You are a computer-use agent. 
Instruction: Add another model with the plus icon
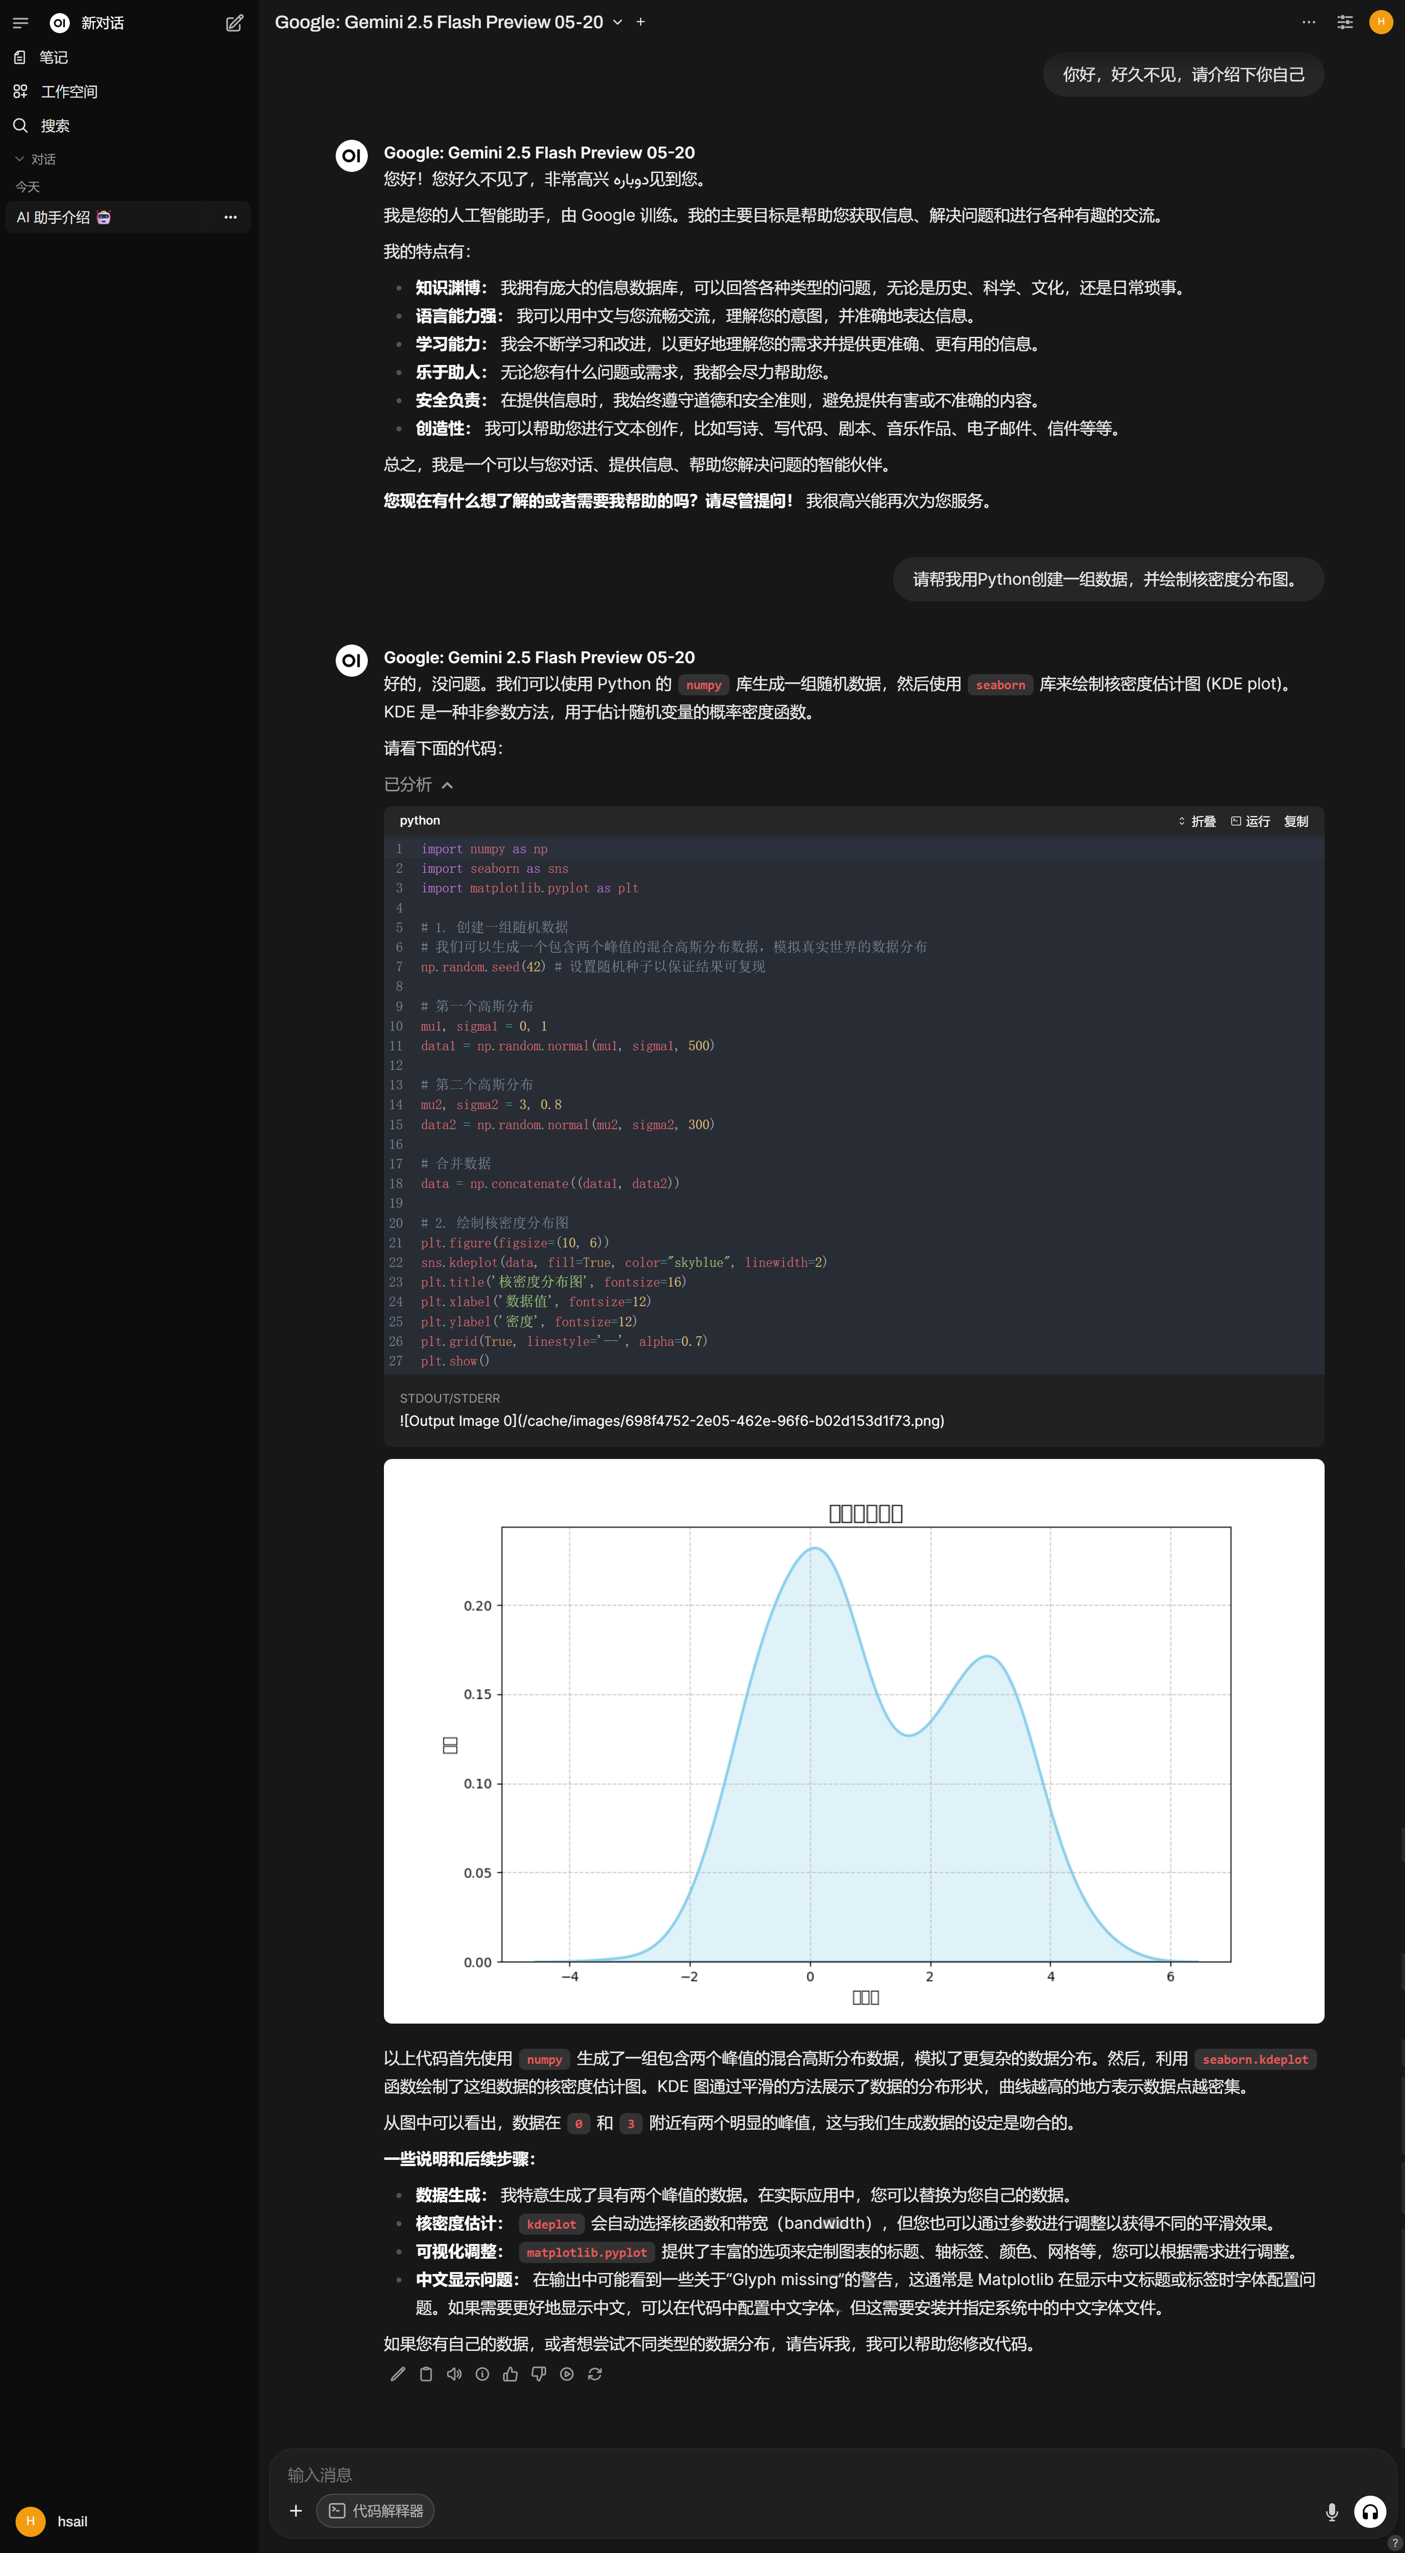click(x=641, y=22)
